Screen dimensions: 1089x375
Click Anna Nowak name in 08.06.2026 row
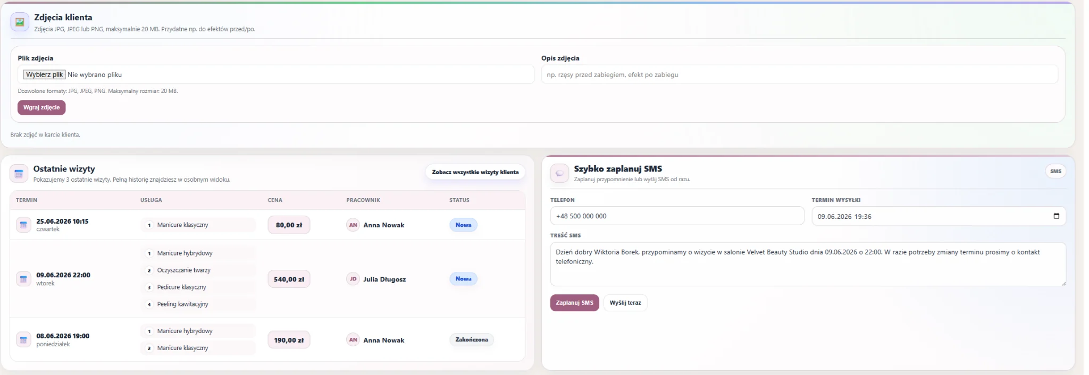tap(384, 340)
